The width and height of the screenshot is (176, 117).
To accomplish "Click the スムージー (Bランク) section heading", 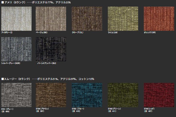I will pos(17,79).
